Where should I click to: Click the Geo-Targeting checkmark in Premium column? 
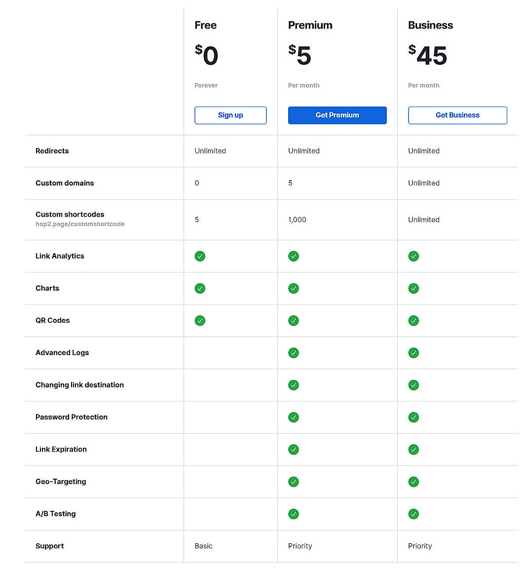tap(294, 482)
